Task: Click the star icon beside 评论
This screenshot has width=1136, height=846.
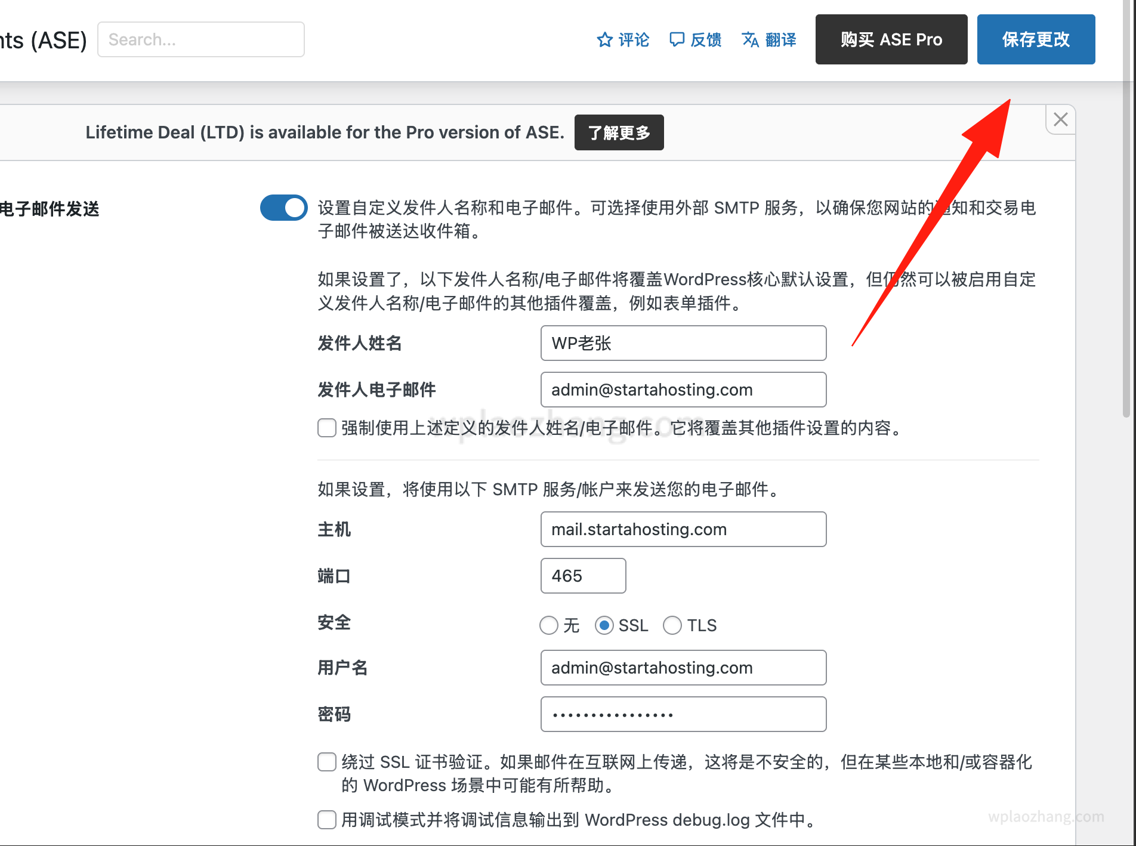Action: tap(604, 40)
